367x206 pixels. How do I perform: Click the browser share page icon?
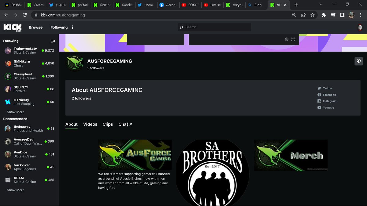[303, 15]
